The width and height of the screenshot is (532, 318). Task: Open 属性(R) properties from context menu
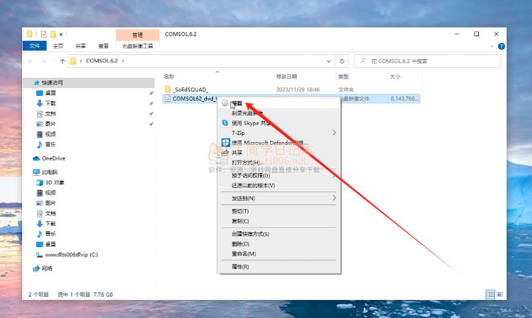240,266
